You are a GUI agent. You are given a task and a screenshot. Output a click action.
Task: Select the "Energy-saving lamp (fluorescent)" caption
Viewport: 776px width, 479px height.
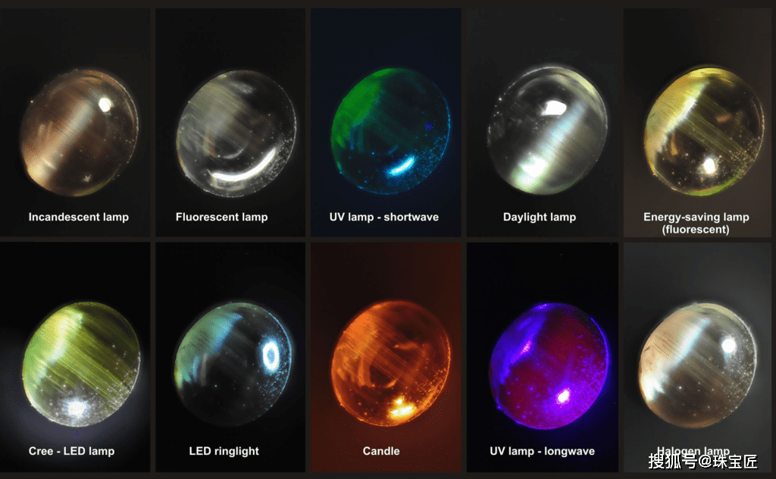coord(696,223)
